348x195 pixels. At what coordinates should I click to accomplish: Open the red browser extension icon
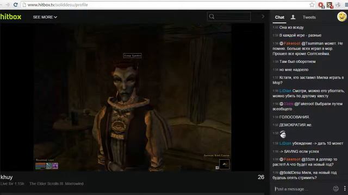(x=321, y=5)
